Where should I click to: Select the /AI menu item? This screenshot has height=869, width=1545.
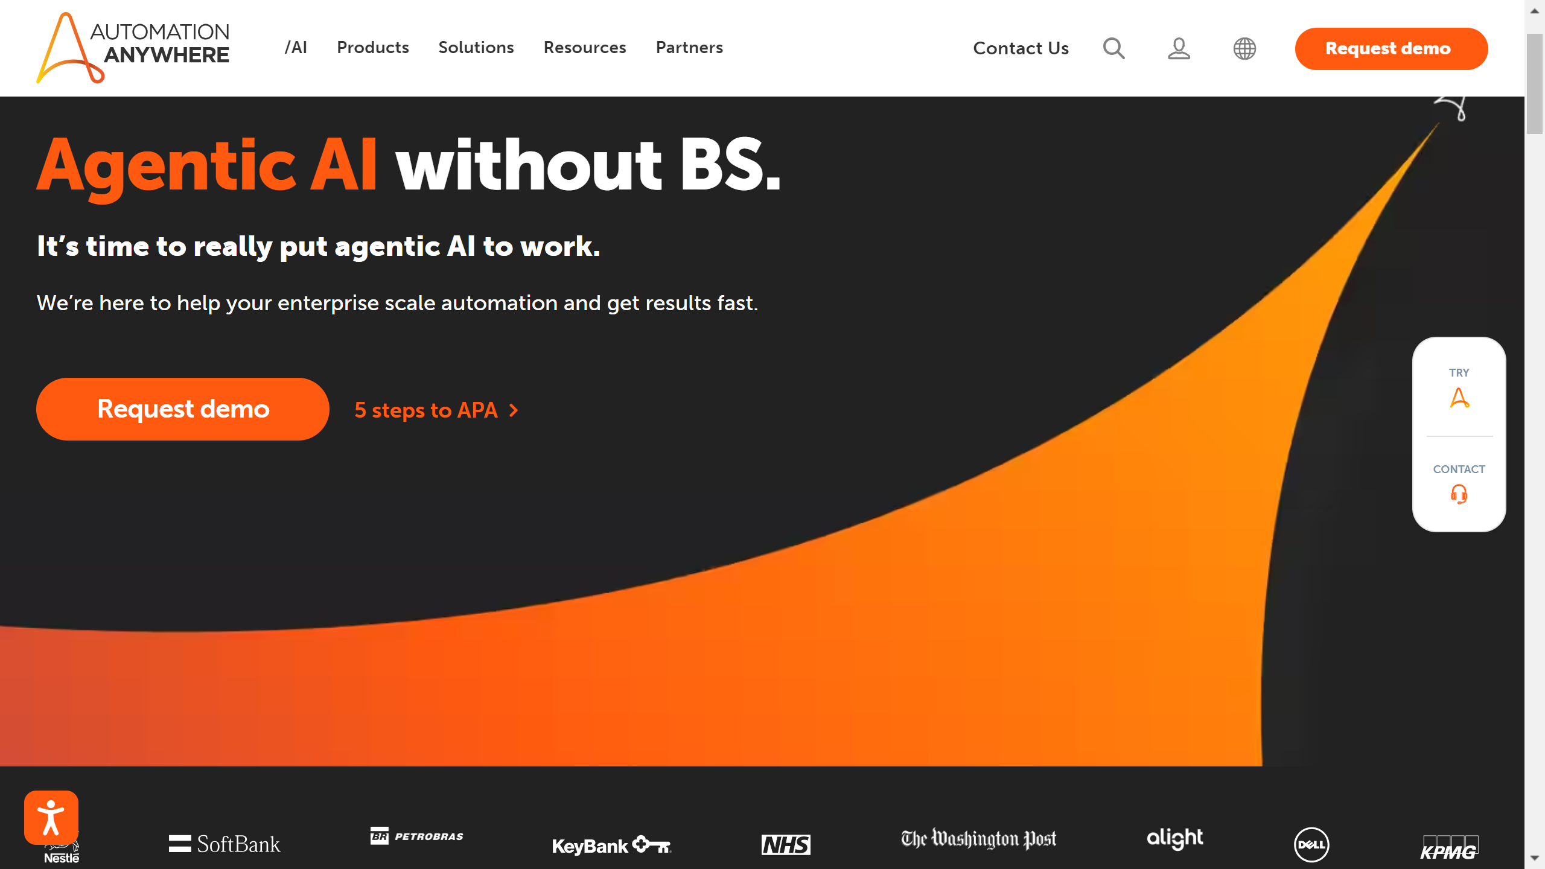pos(296,48)
